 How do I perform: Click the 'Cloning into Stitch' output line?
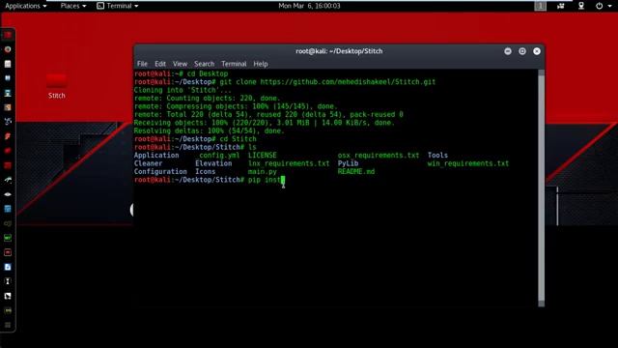click(183, 90)
